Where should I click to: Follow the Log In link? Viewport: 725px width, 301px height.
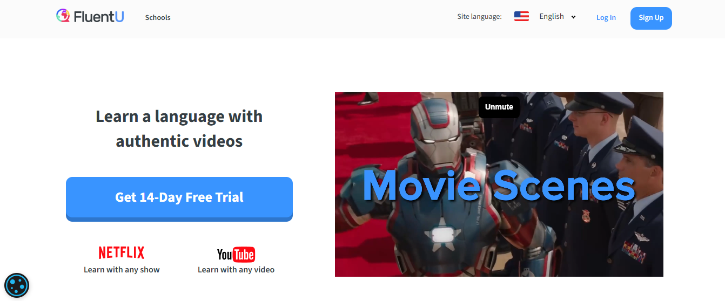(x=606, y=18)
